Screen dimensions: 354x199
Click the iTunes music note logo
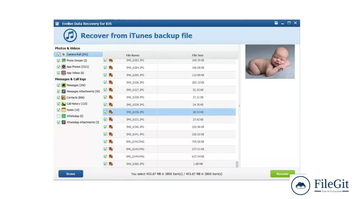[70, 35]
